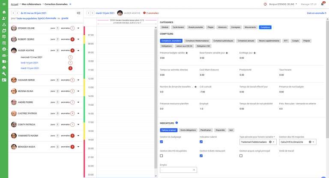Clear the Calcul HS le dimanche selection
Viewport: 329px width, 178px height.
coord(310,142)
